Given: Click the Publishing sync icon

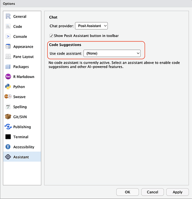Looking at the screenshot, I should tap(8, 127).
